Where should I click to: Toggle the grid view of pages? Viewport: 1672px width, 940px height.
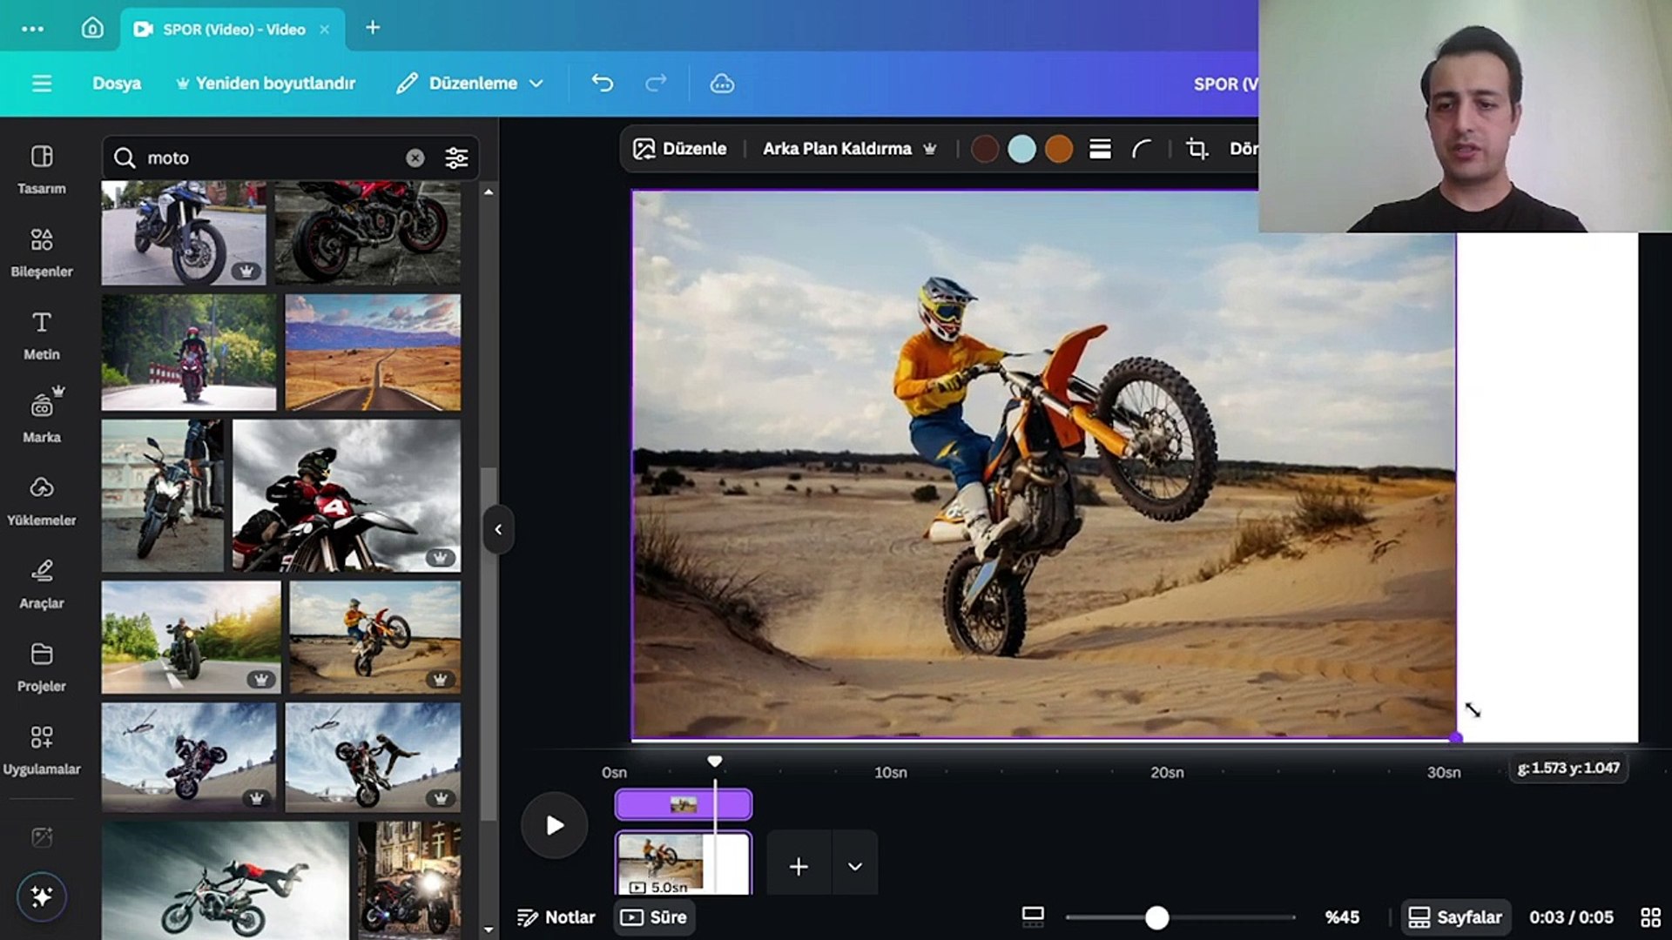(x=1650, y=917)
